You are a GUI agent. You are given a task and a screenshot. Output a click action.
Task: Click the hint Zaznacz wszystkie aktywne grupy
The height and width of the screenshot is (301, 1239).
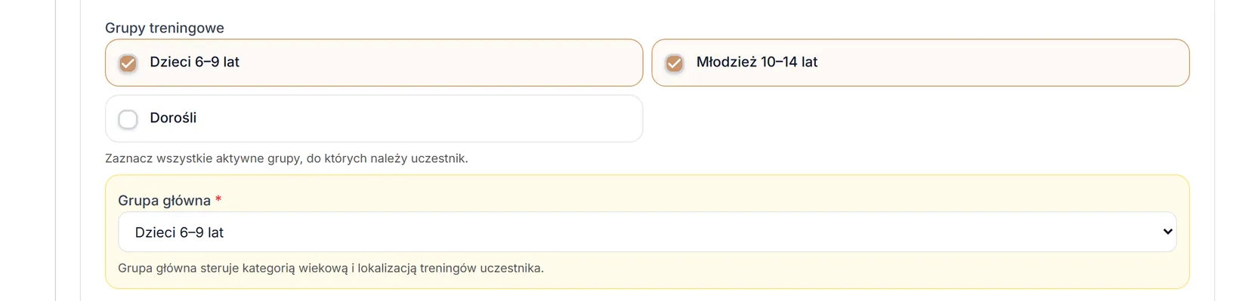[x=286, y=158]
